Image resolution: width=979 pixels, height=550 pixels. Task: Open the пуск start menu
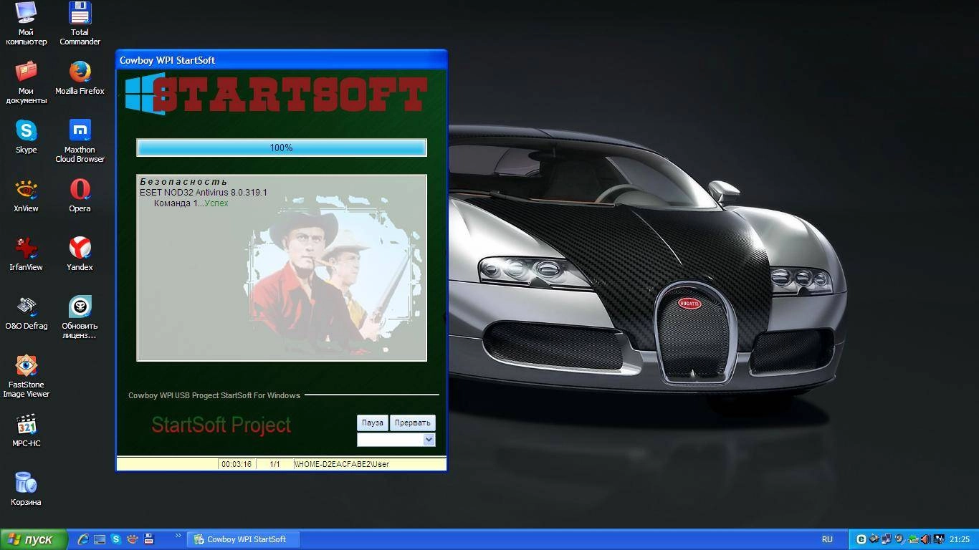(34, 539)
